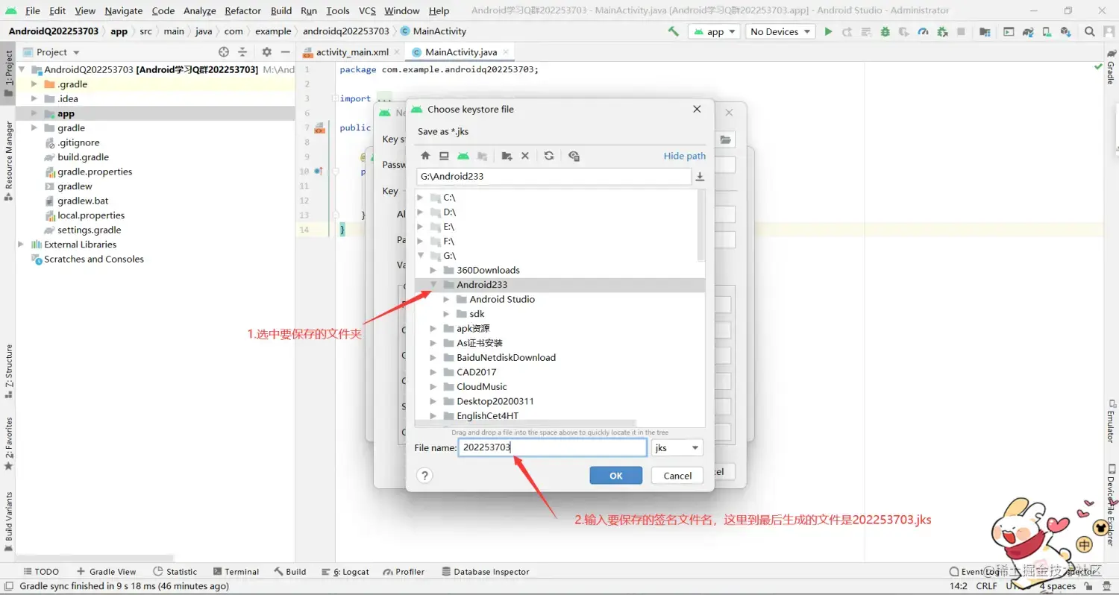The image size is (1119, 595).
Task: Run the app with green play icon
Action: pyautogui.click(x=828, y=31)
